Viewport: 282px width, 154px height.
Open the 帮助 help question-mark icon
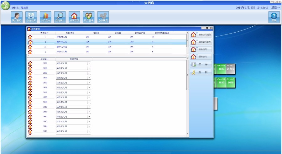click(274, 17)
